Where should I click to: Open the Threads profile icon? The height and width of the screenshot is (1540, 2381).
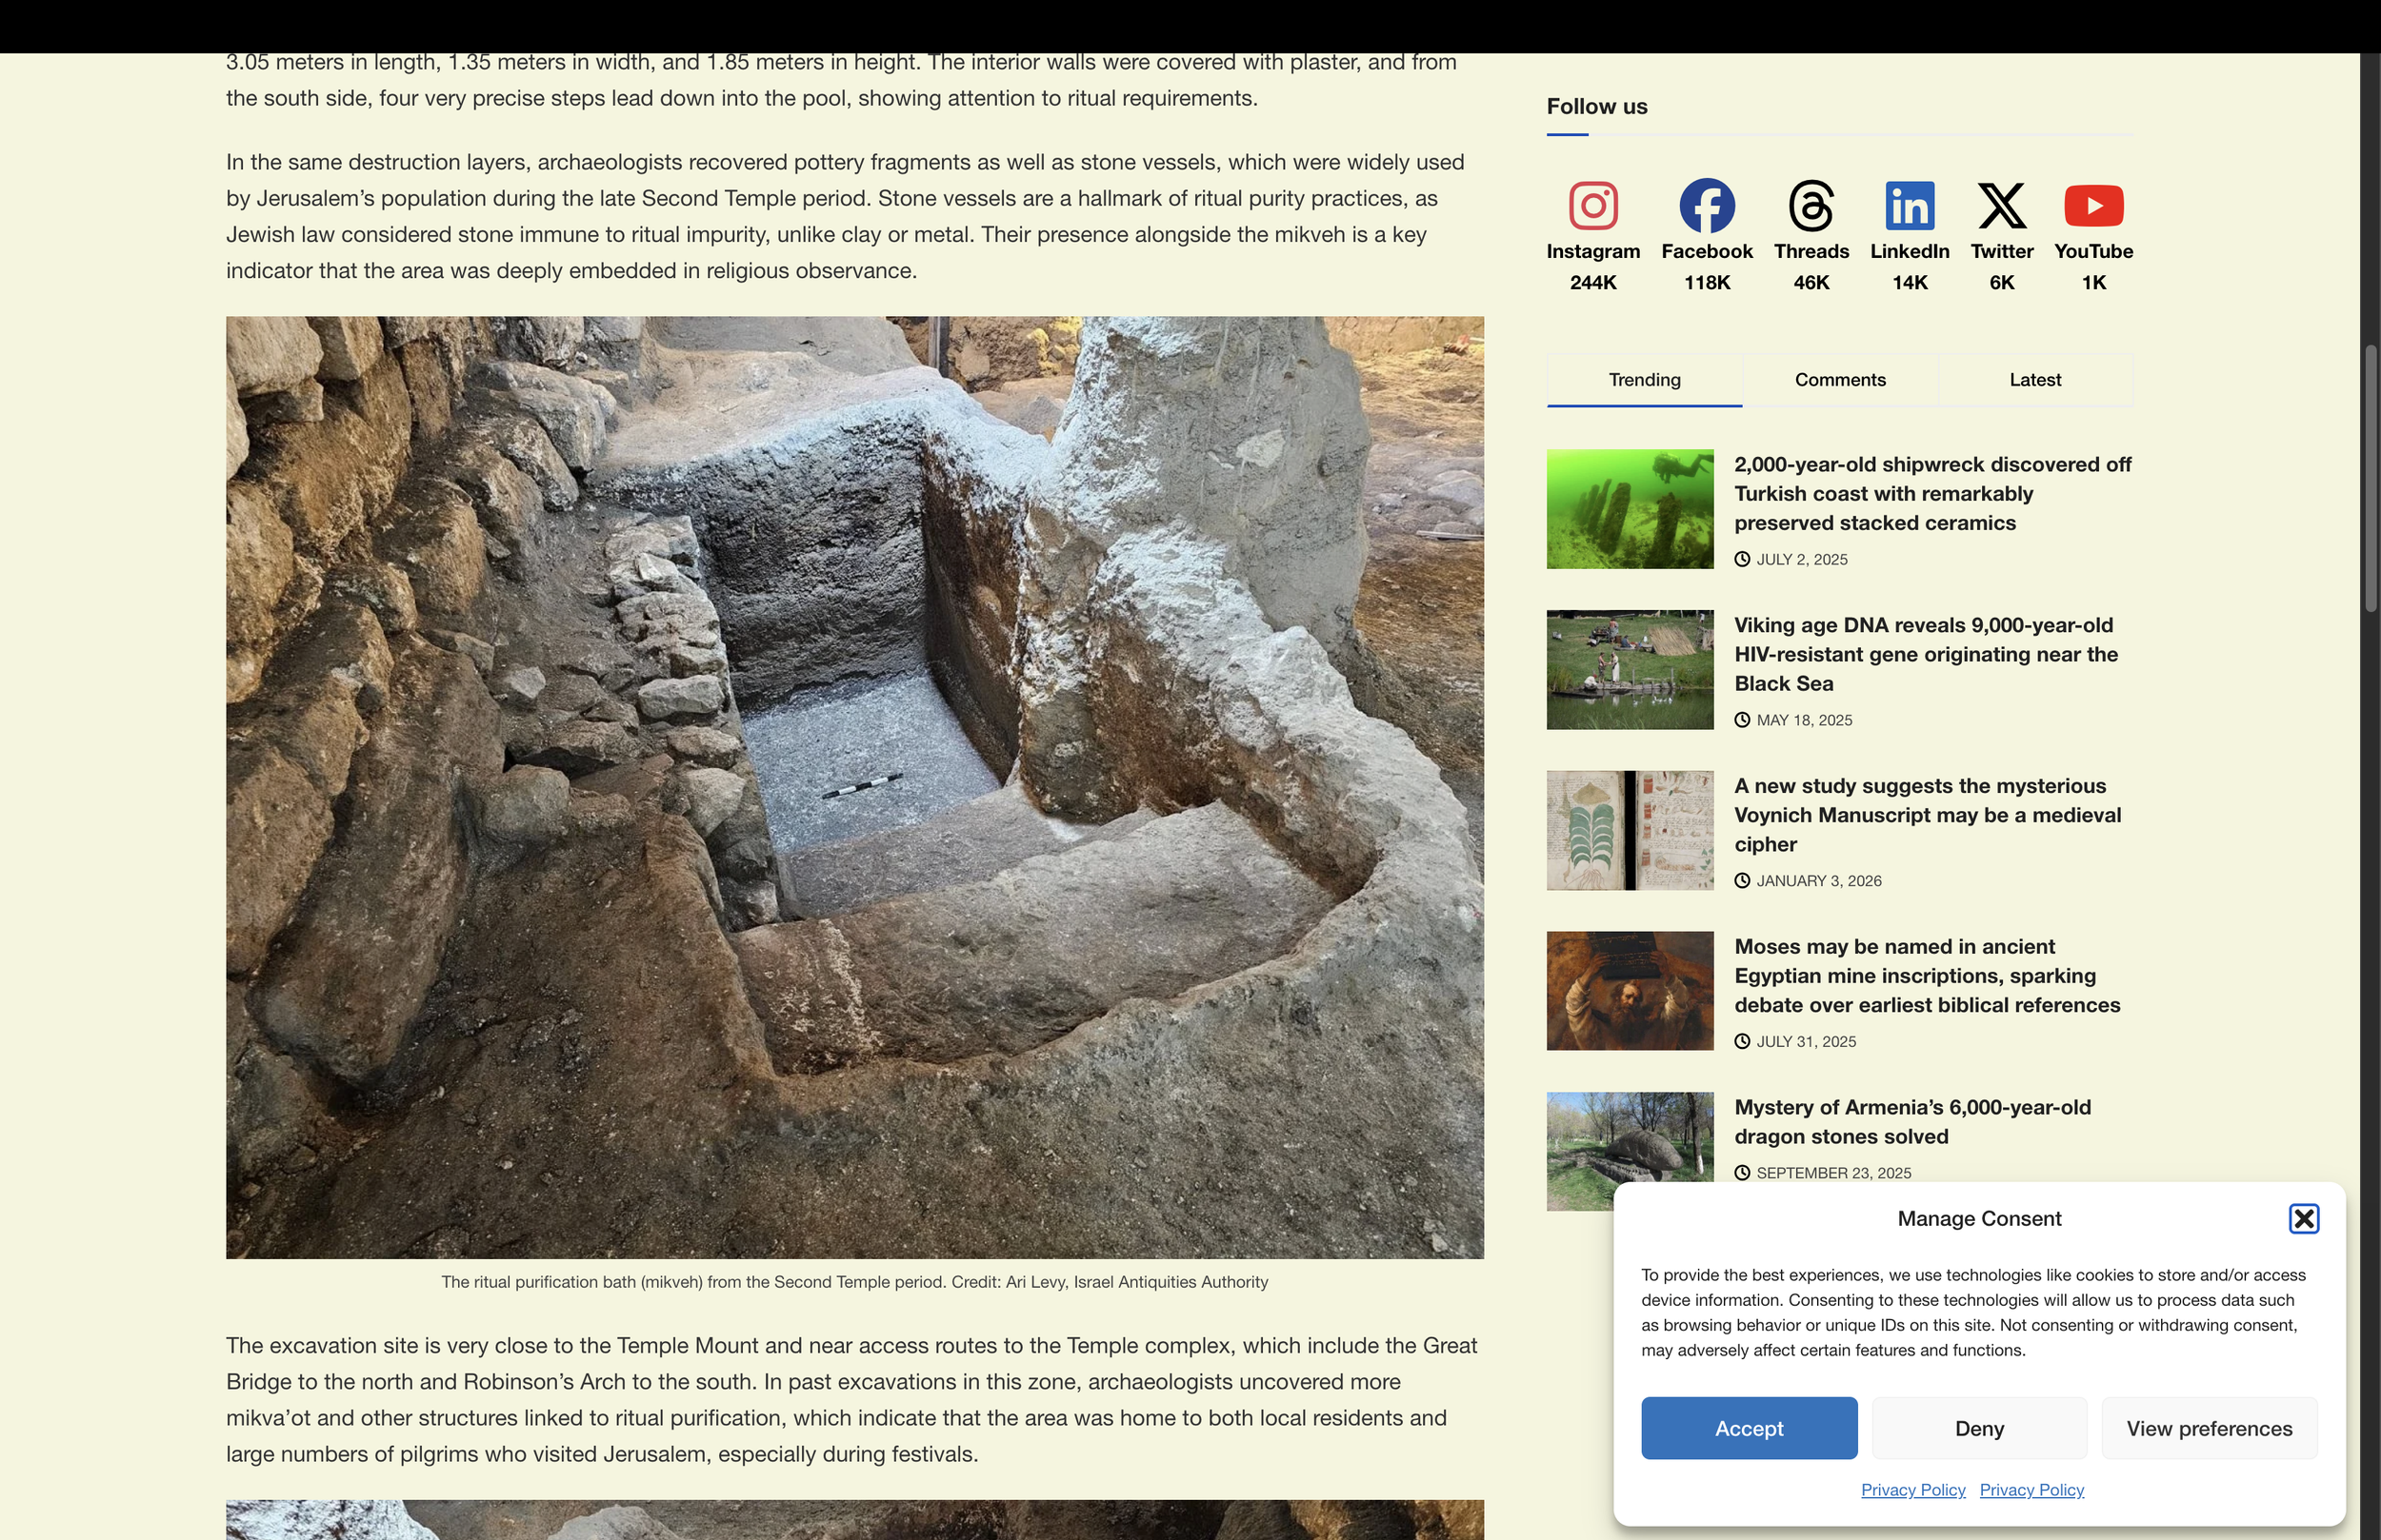pyautogui.click(x=1811, y=206)
